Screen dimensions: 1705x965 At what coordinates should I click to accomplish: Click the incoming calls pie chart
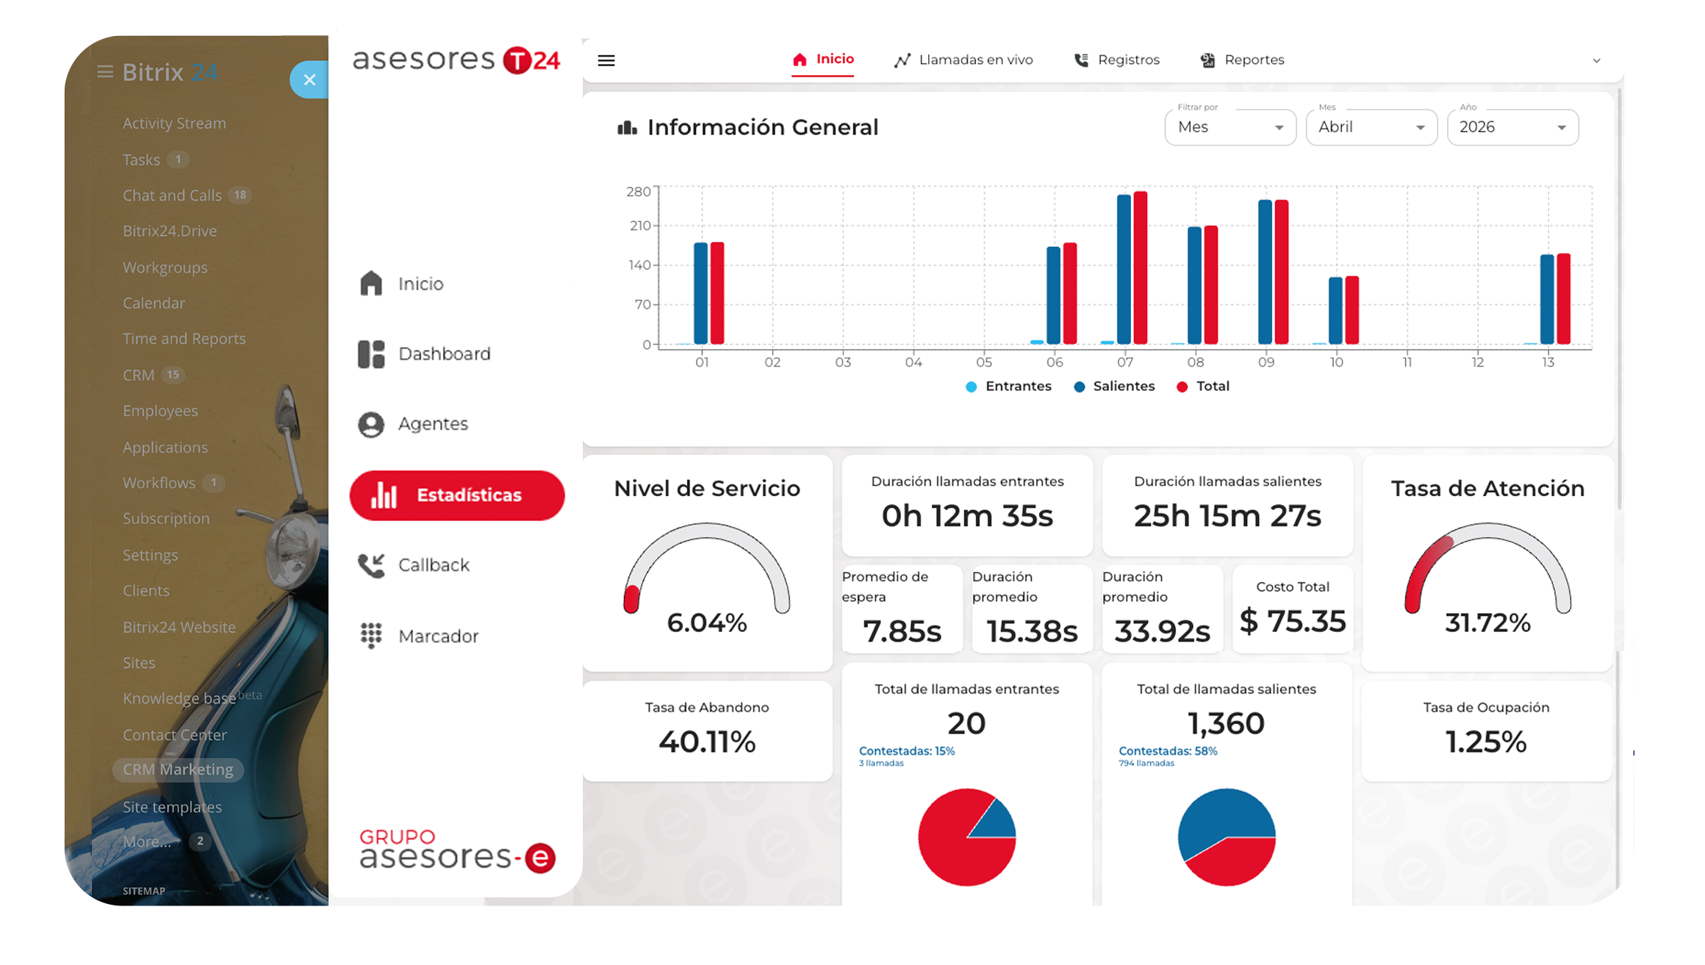(966, 837)
